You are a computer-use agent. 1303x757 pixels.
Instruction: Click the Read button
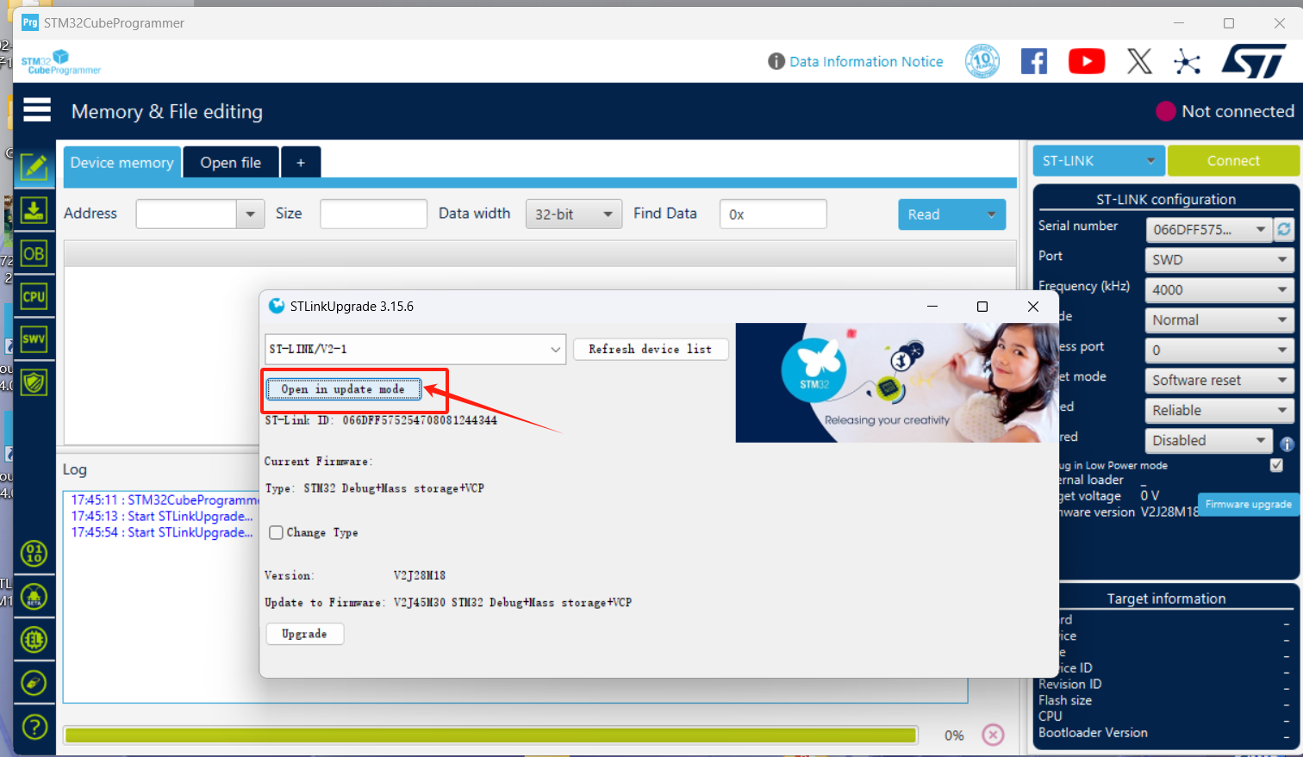pos(938,214)
